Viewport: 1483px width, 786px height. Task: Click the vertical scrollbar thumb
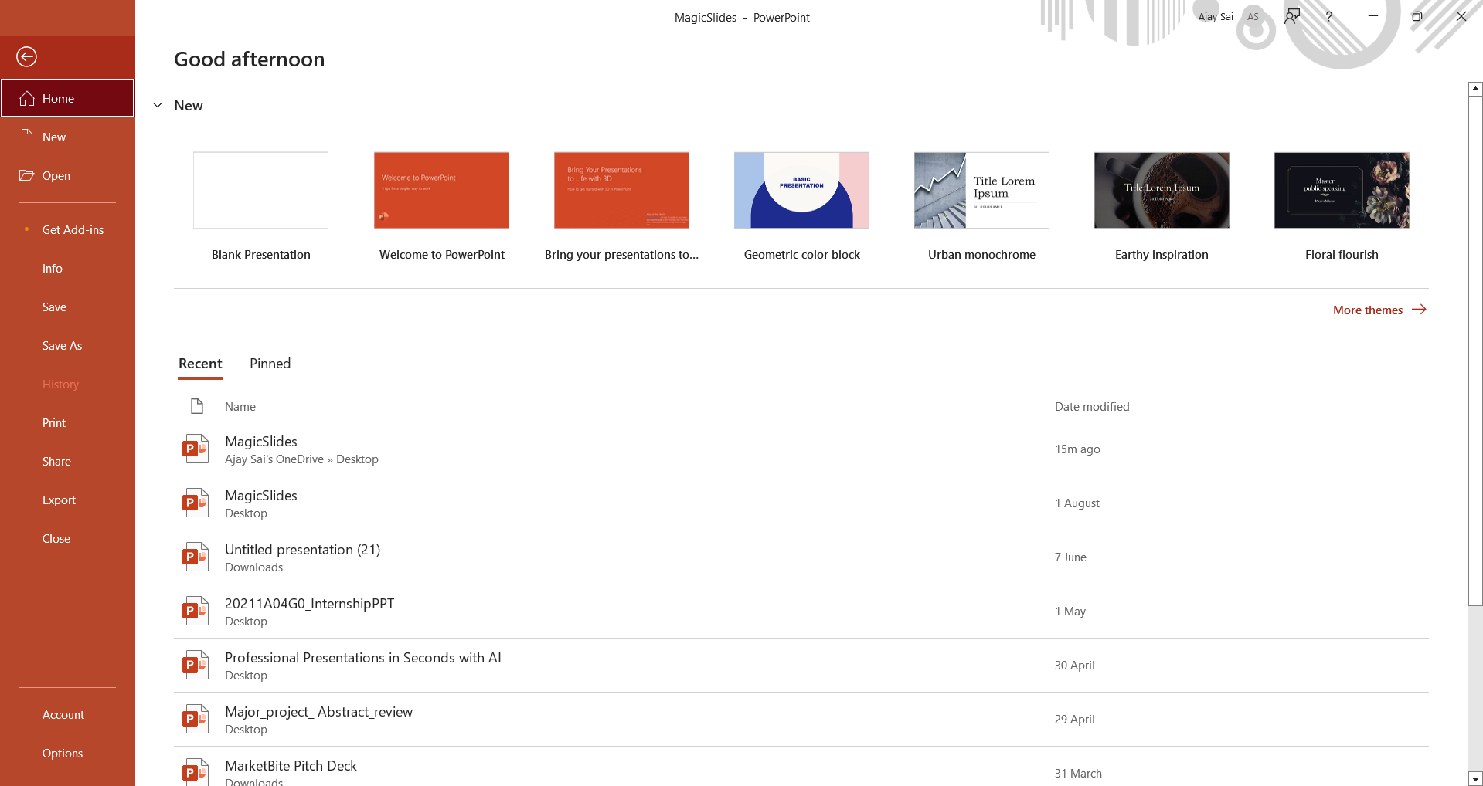(x=1475, y=351)
